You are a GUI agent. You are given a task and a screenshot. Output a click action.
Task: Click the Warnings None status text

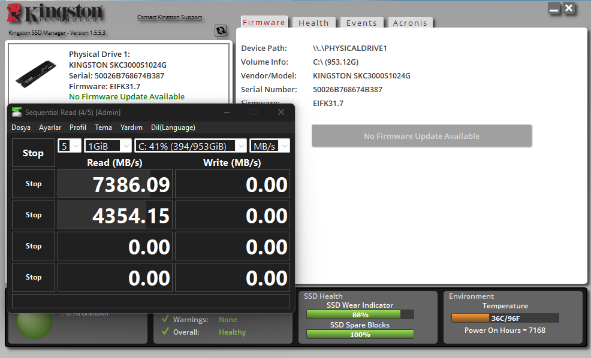[228, 320]
